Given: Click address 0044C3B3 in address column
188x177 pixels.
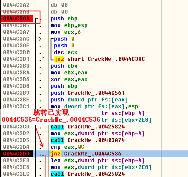Looking at the screenshot, I should coord(16,66).
